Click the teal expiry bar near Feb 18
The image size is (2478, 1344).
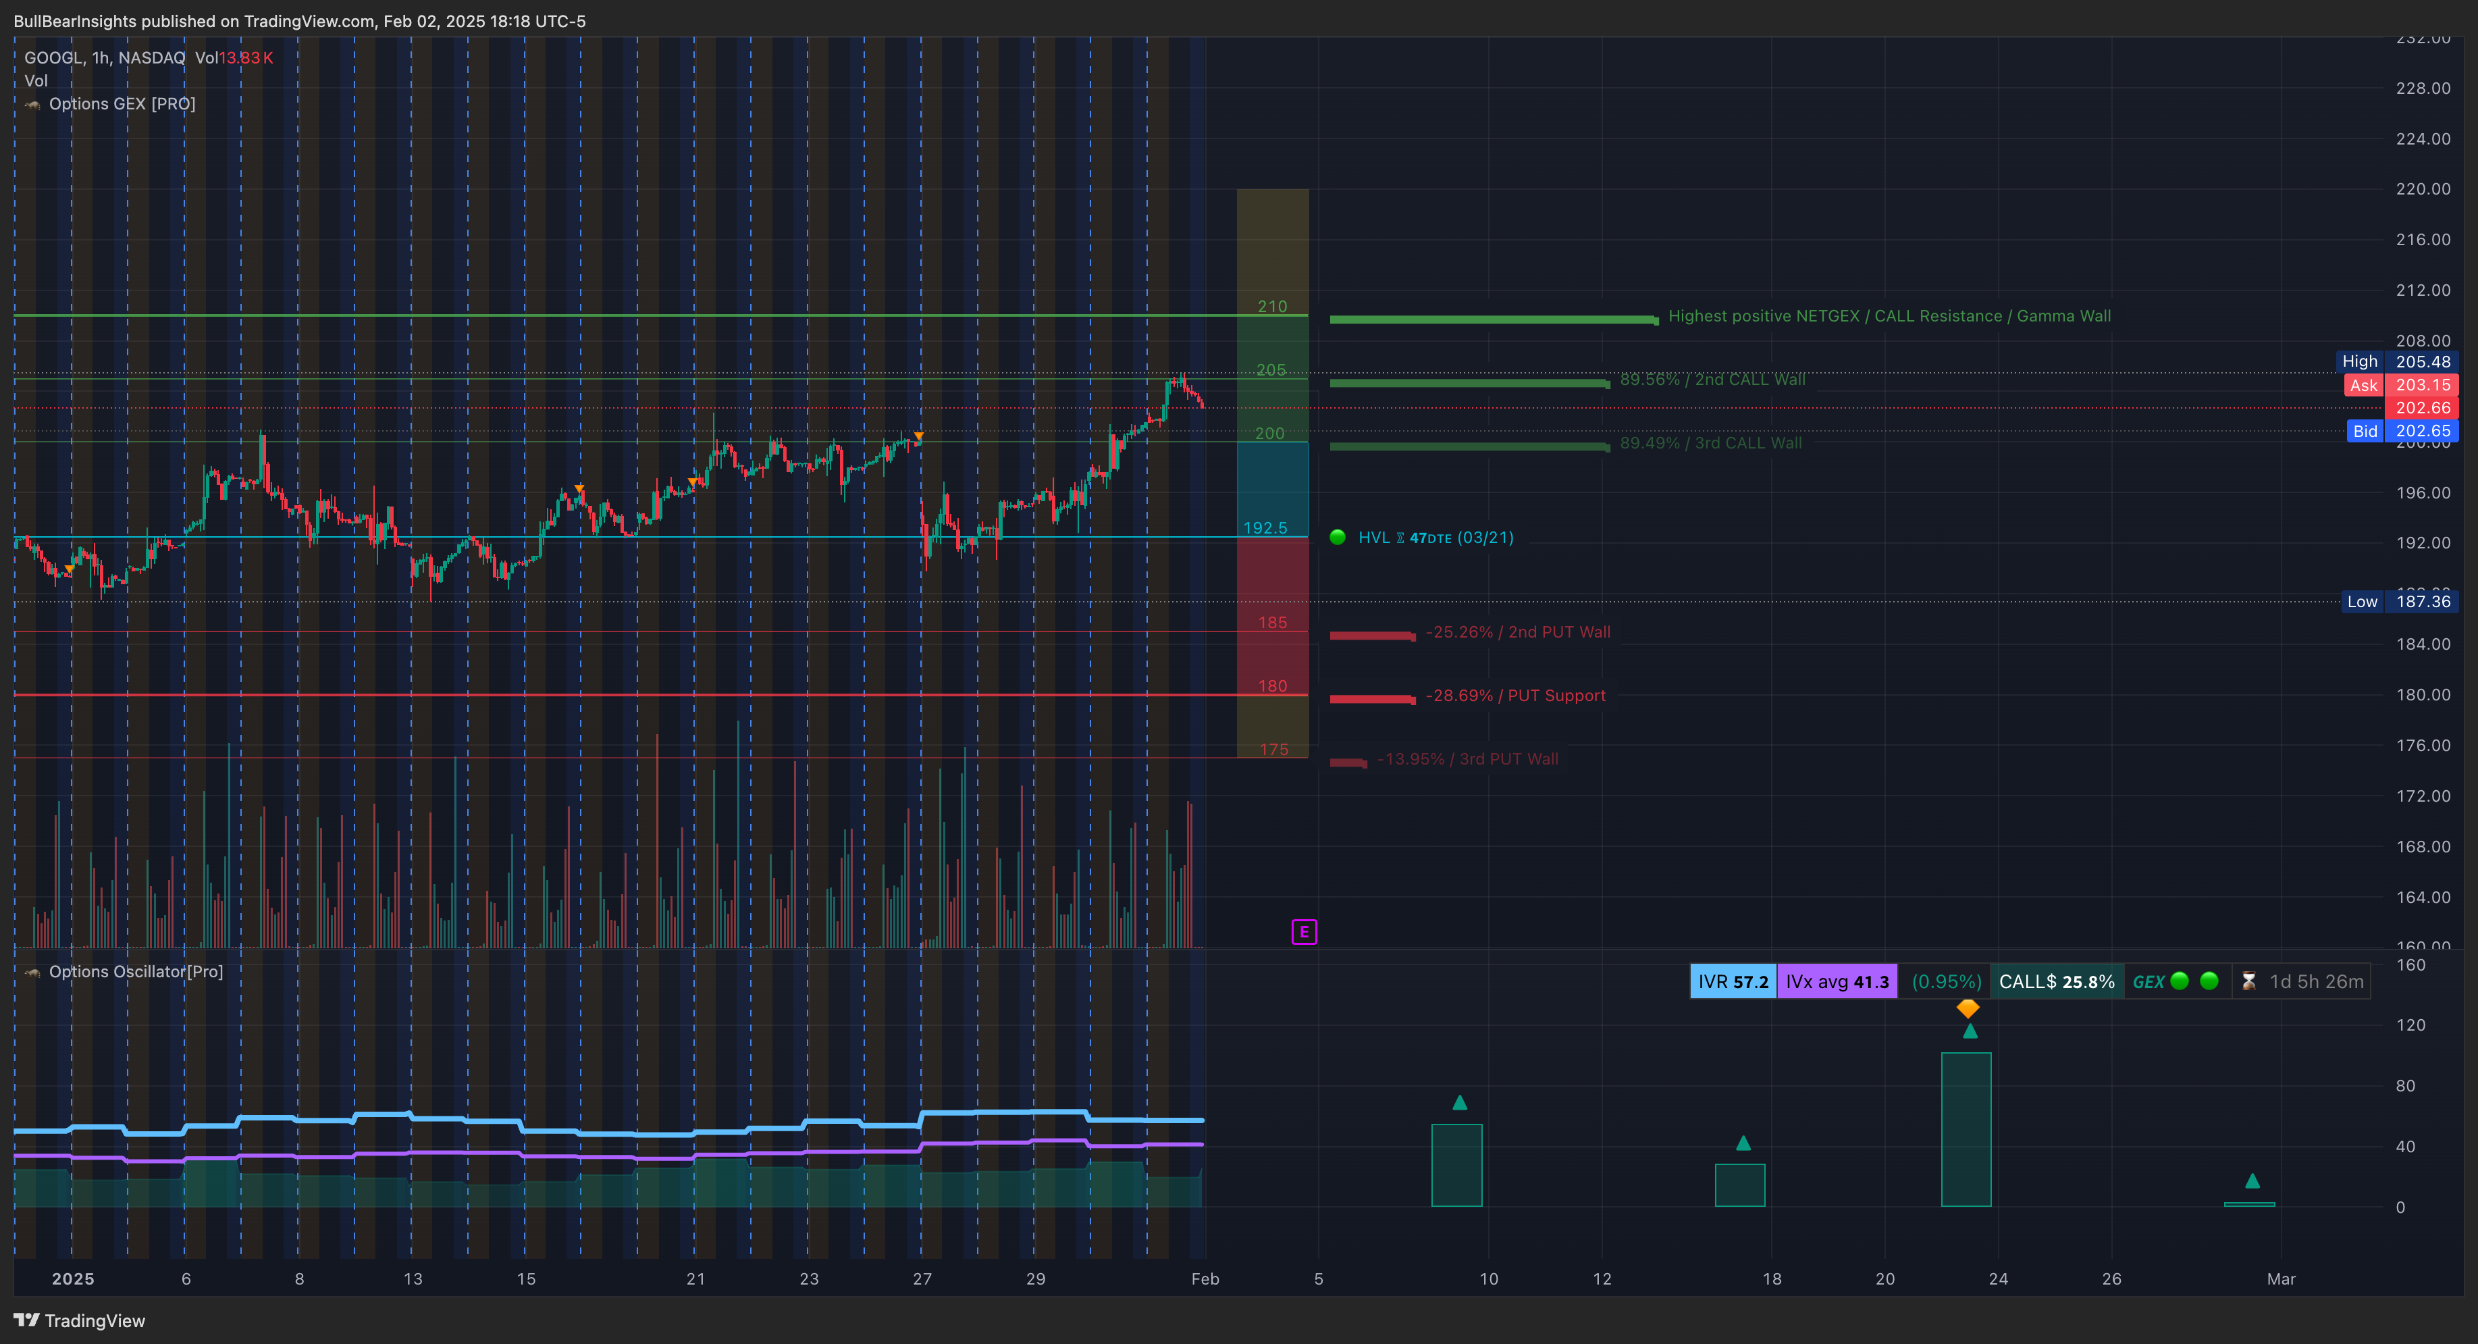[1739, 1185]
